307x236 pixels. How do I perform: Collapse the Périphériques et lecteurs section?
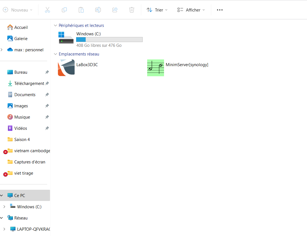click(55, 26)
